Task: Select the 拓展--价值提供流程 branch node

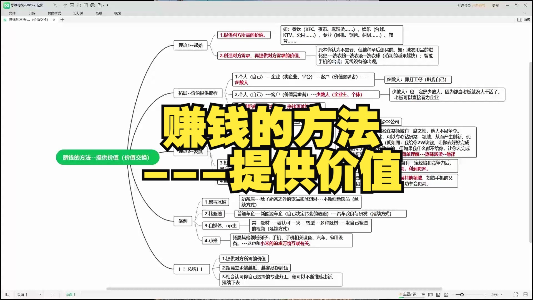Action: pos(198,93)
